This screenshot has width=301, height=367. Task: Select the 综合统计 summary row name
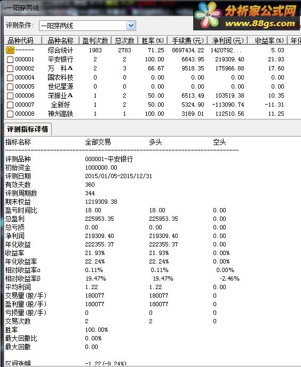60,50
